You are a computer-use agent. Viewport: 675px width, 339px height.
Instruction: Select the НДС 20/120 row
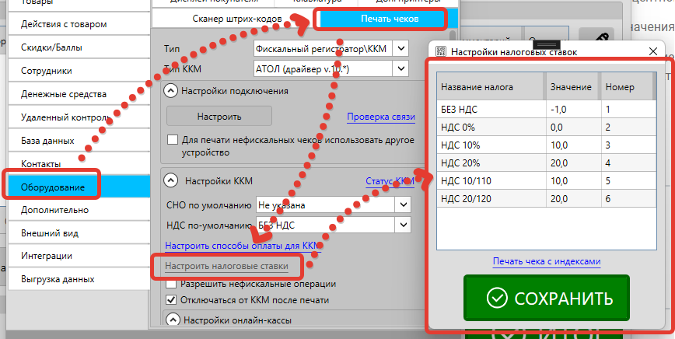546,199
